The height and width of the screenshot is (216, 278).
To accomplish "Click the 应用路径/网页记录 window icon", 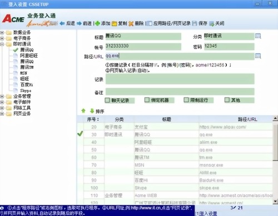I will tap(150, 24).
